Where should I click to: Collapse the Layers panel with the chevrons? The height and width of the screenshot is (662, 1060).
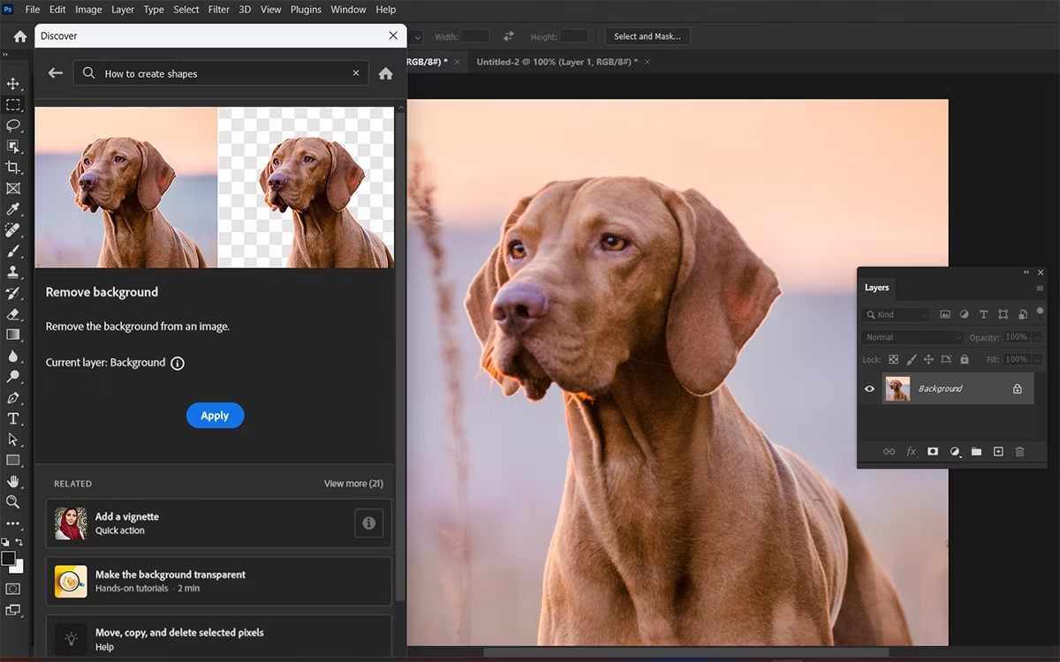[1026, 272]
